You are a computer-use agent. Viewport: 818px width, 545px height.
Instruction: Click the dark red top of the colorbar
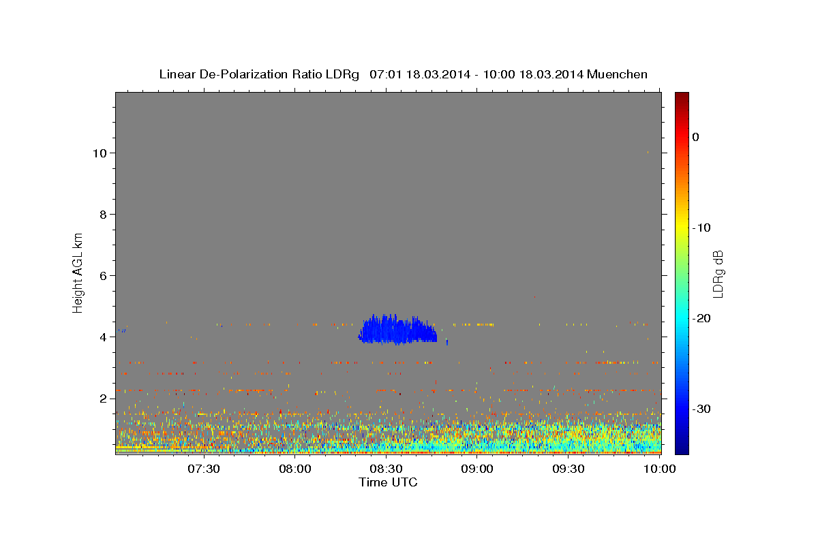tap(682, 97)
